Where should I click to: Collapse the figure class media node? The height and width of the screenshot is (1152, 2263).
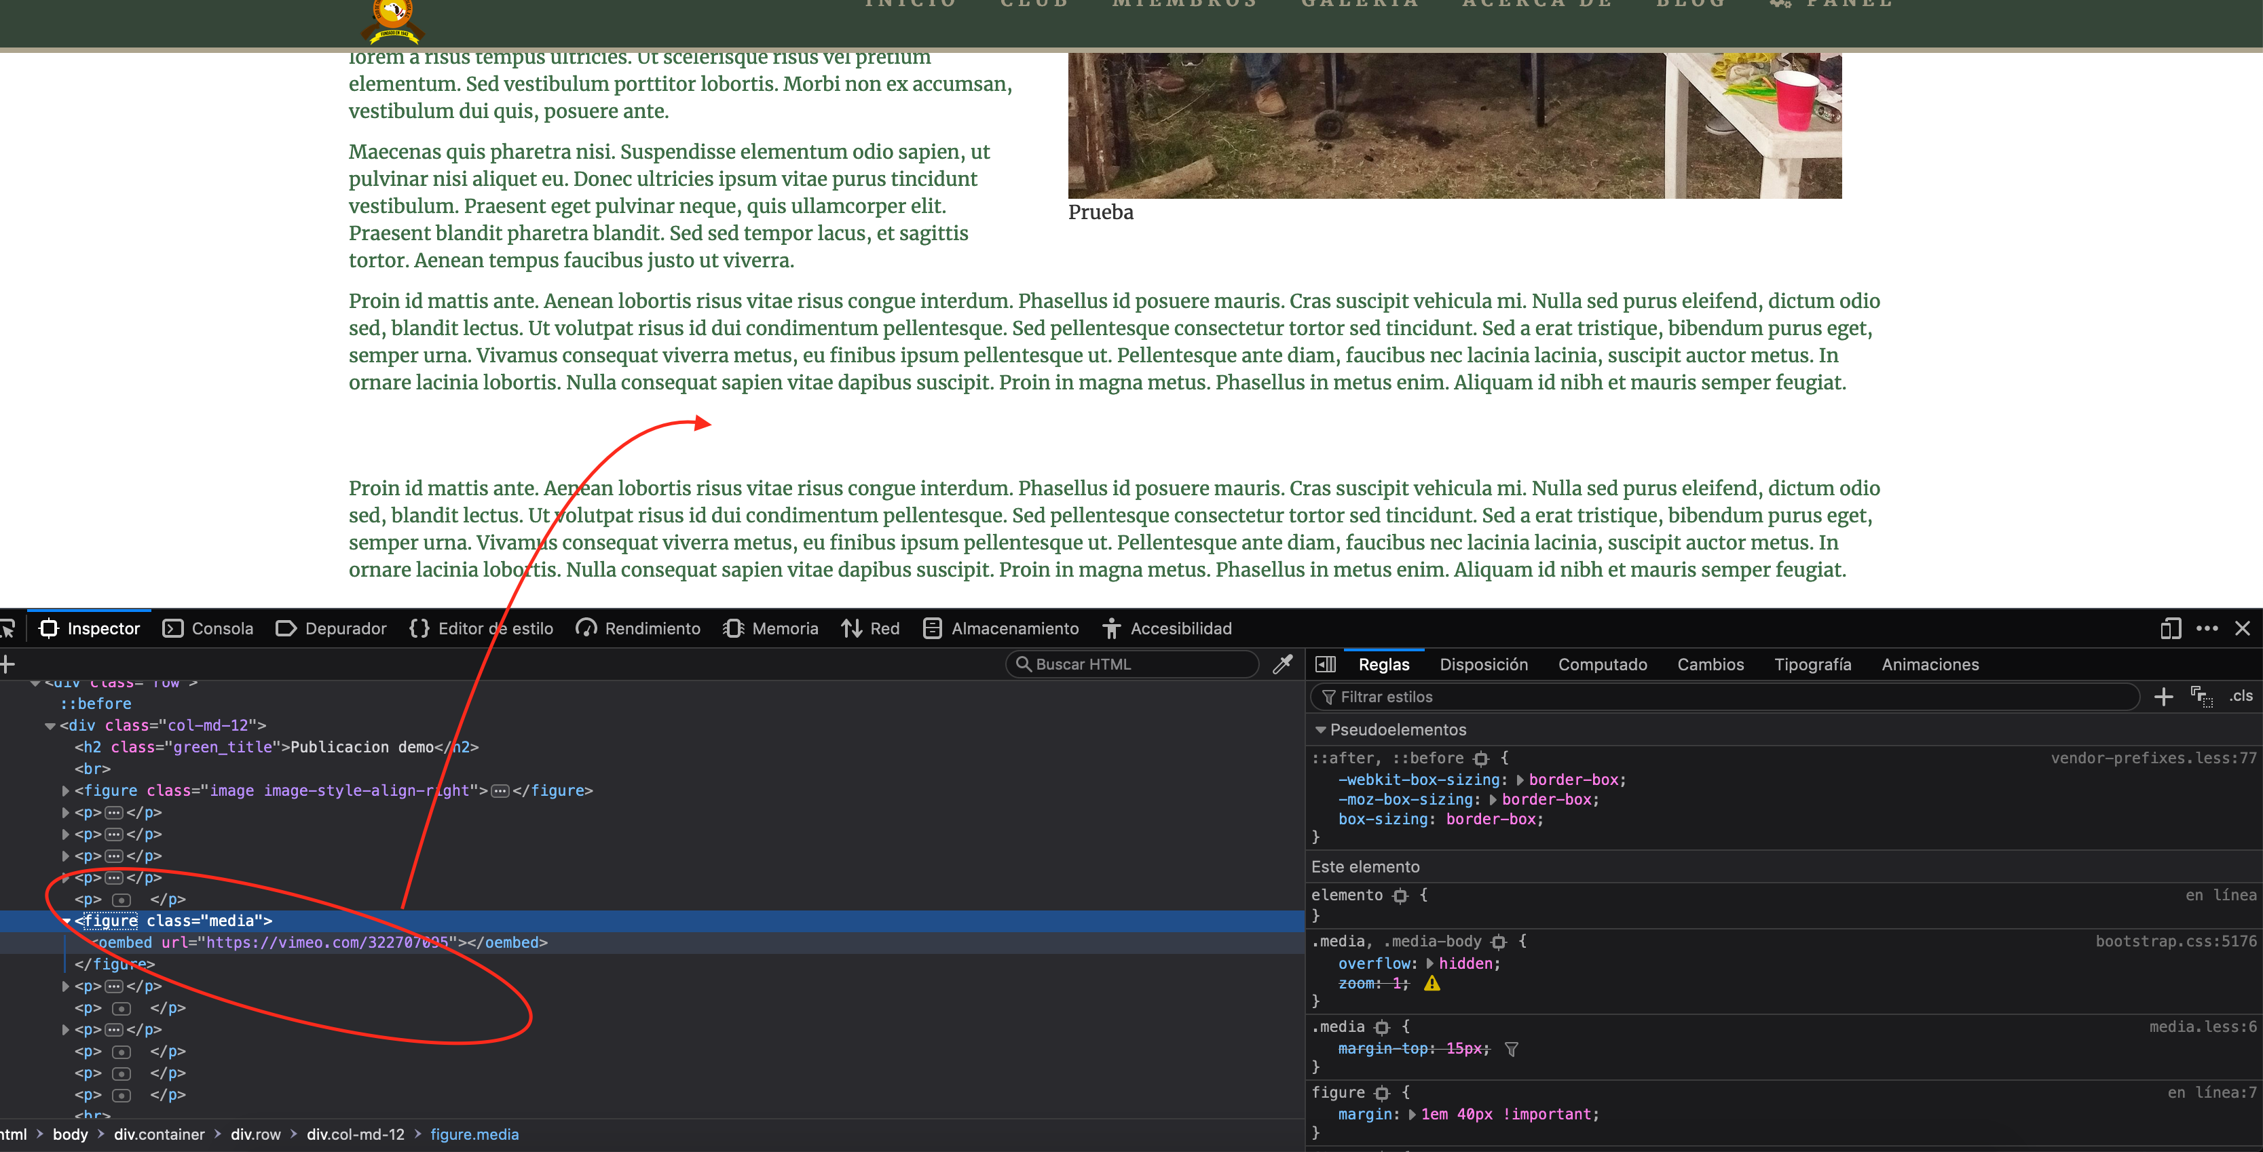pyautogui.click(x=67, y=921)
